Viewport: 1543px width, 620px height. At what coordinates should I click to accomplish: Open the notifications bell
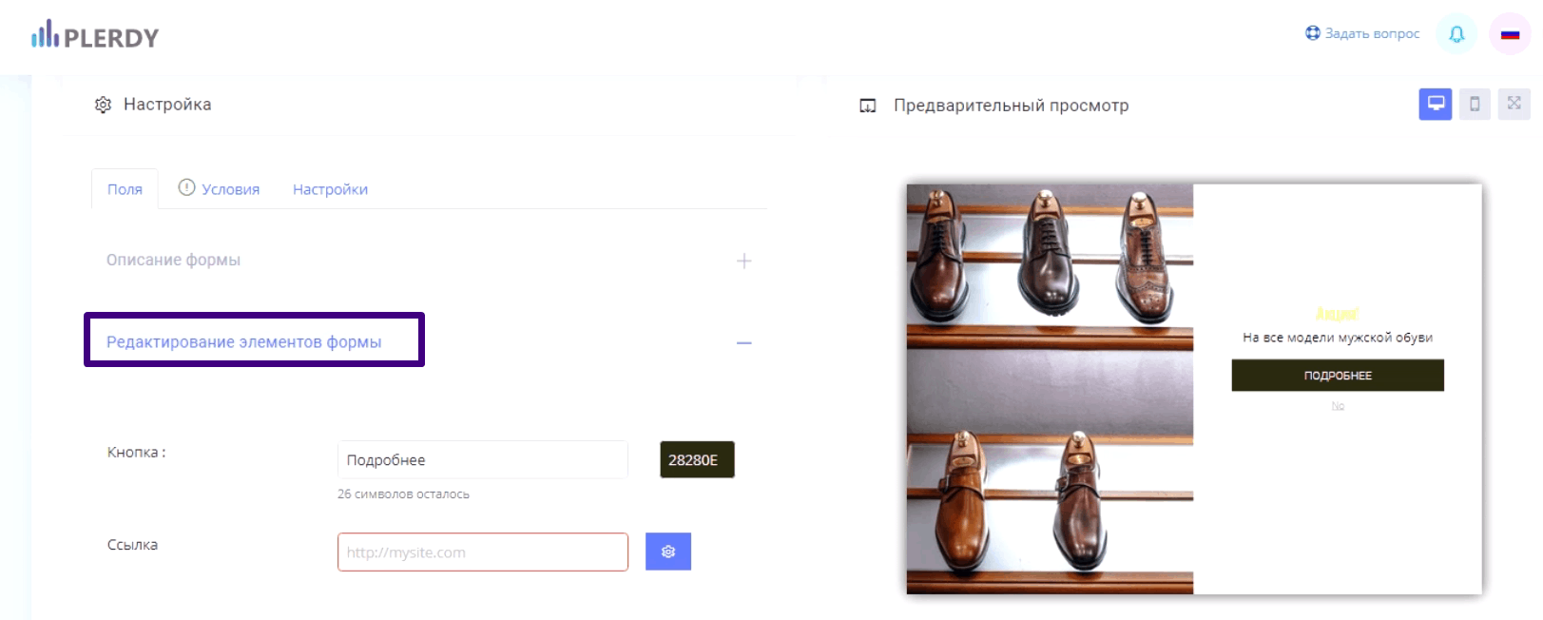pyautogui.click(x=1456, y=34)
